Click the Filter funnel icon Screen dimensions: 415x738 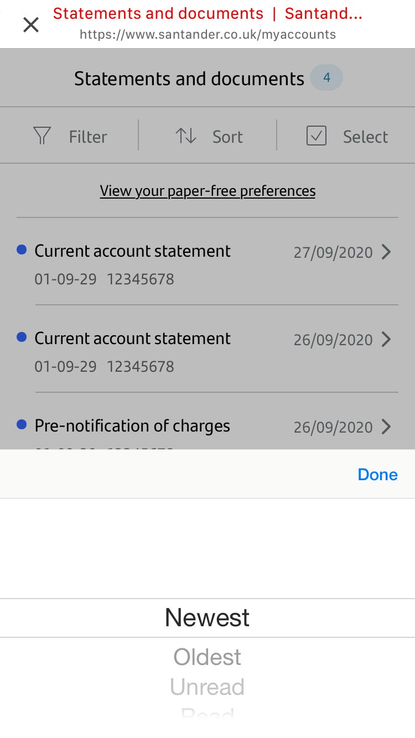coord(42,136)
